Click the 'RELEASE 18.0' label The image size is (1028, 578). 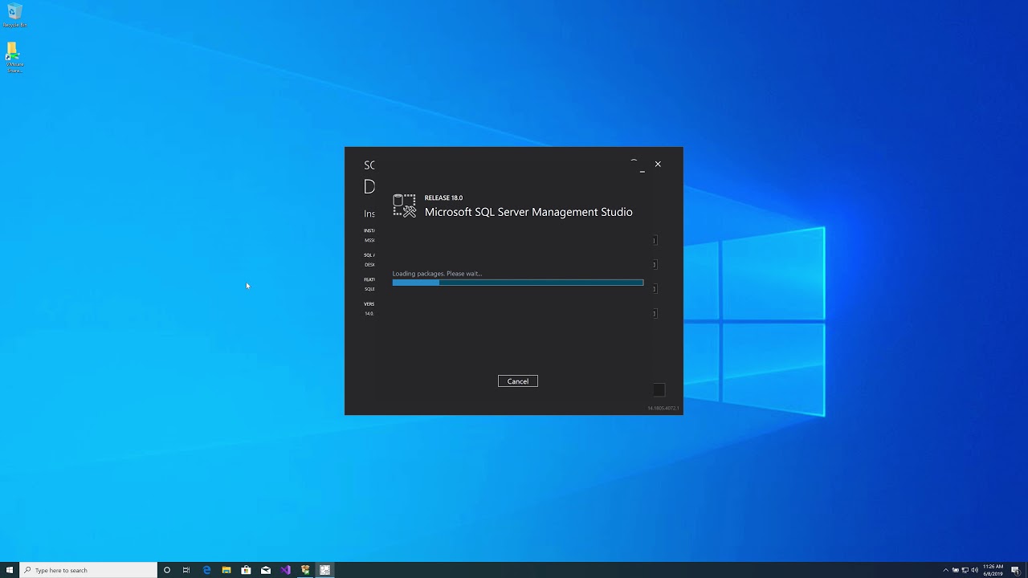443,197
